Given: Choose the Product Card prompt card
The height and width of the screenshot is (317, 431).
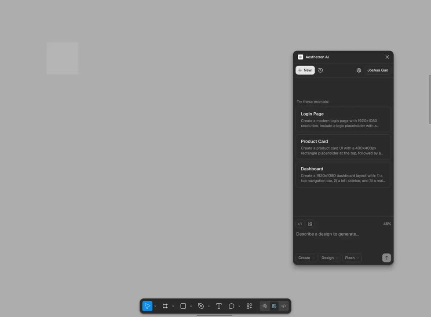Looking at the screenshot, I should [x=343, y=147].
